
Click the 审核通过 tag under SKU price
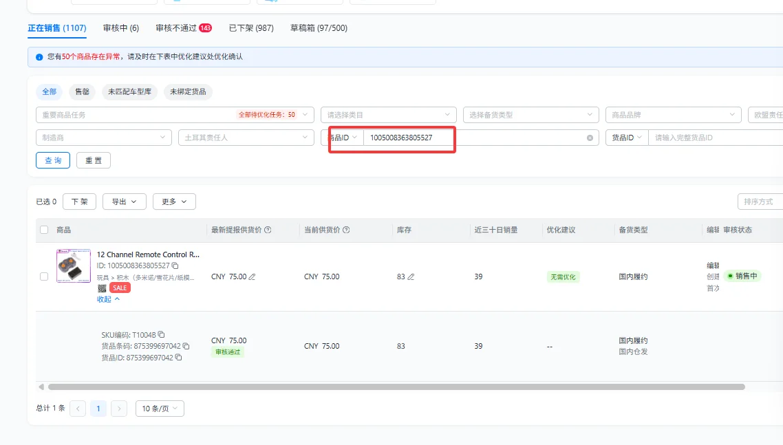(x=228, y=352)
